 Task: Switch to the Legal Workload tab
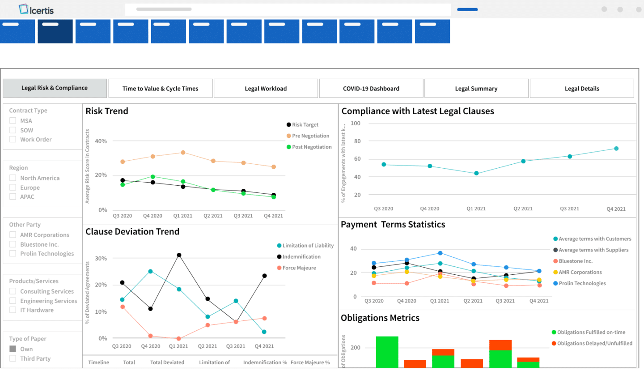pos(266,88)
